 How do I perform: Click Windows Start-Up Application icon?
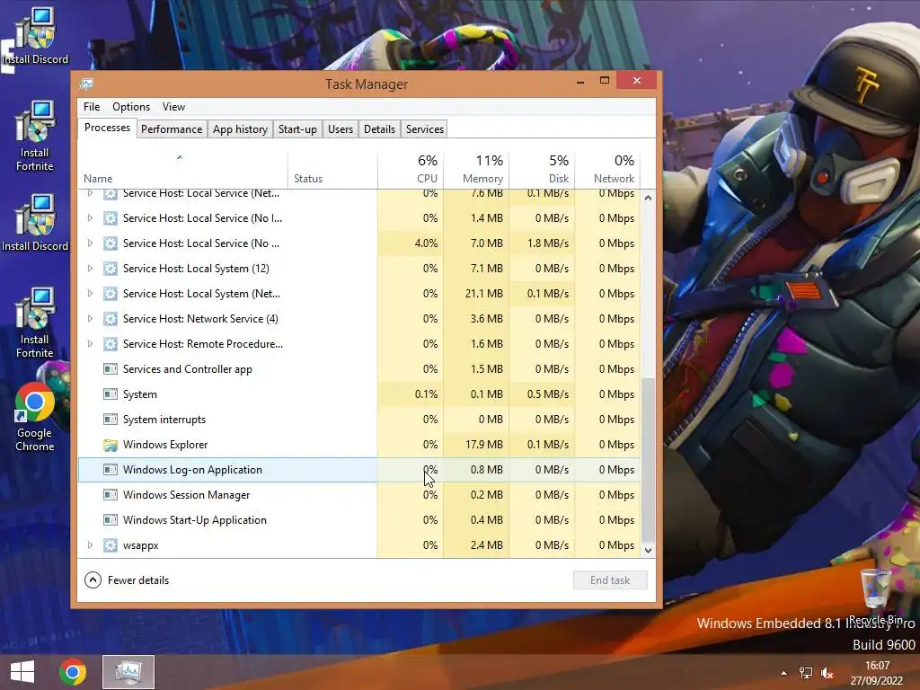(x=110, y=520)
